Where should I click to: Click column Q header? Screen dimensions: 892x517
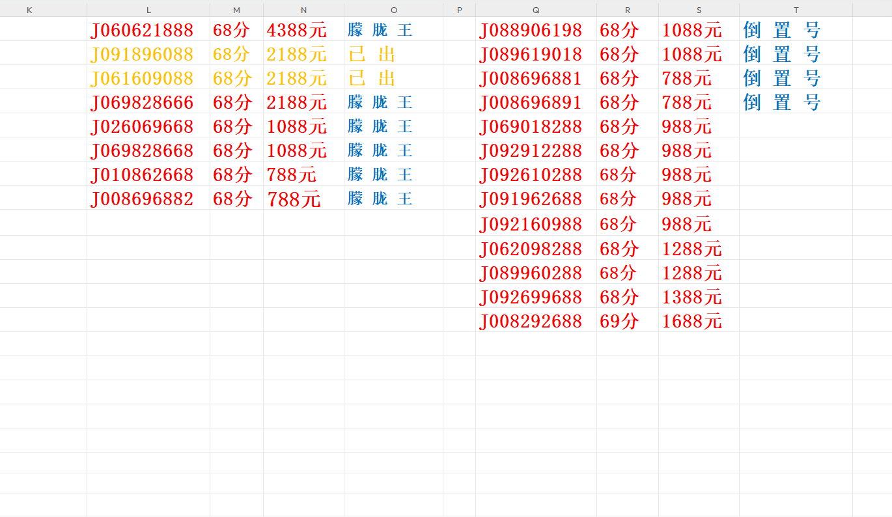coord(535,10)
